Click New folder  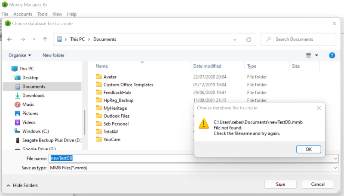pos(53,55)
